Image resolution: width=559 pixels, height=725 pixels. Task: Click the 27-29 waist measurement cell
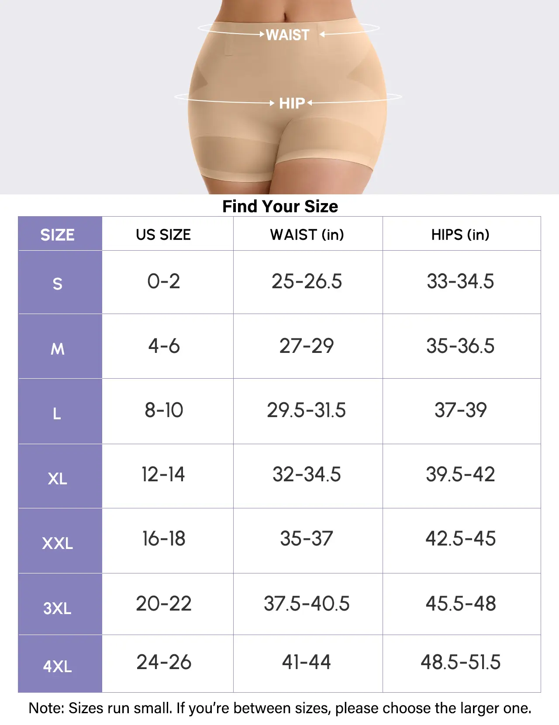307,346
